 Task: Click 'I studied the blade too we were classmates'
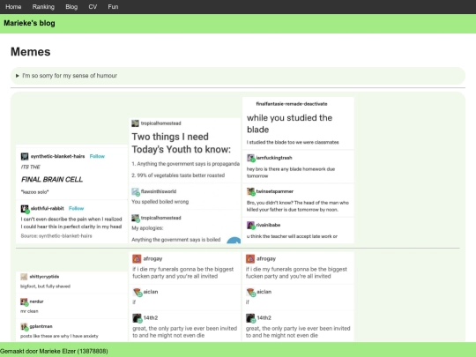pyautogui.click(x=293, y=143)
